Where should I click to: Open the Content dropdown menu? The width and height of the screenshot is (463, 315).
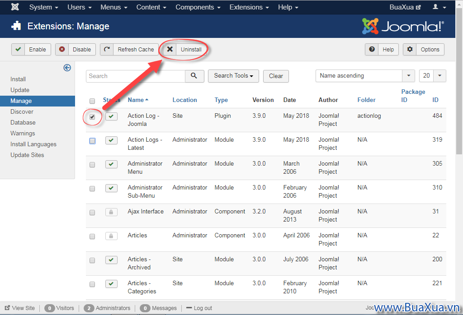click(x=151, y=7)
